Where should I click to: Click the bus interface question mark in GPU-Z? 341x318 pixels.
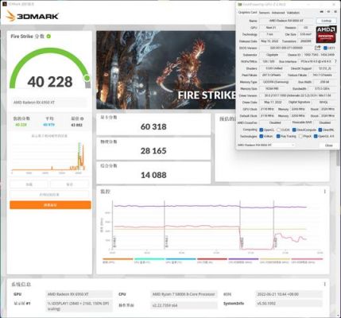coord(336,61)
